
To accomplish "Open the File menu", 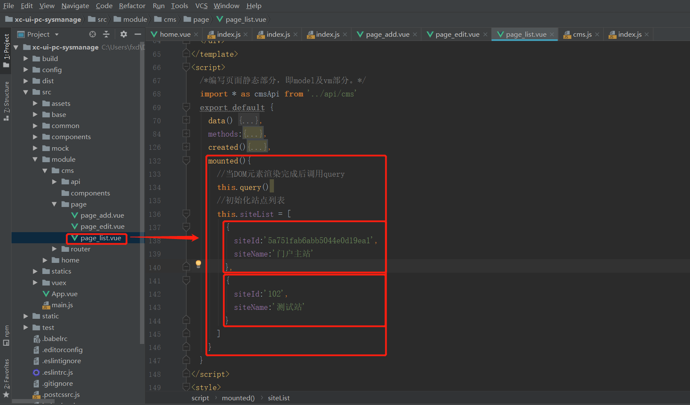I will 9,6.
